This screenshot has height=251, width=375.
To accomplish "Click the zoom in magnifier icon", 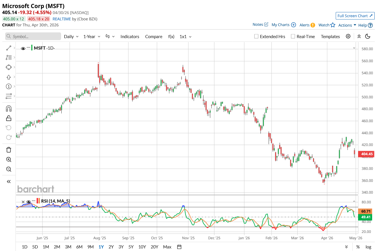I will pyautogui.click(x=9, y=160).
